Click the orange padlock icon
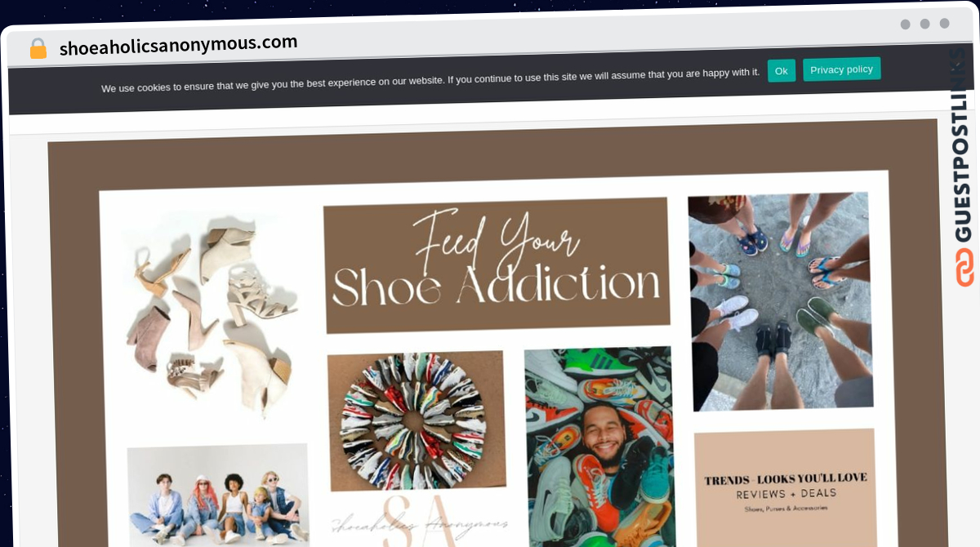The image size is (980, 547). pyautogui.click(x=38, y=49)
